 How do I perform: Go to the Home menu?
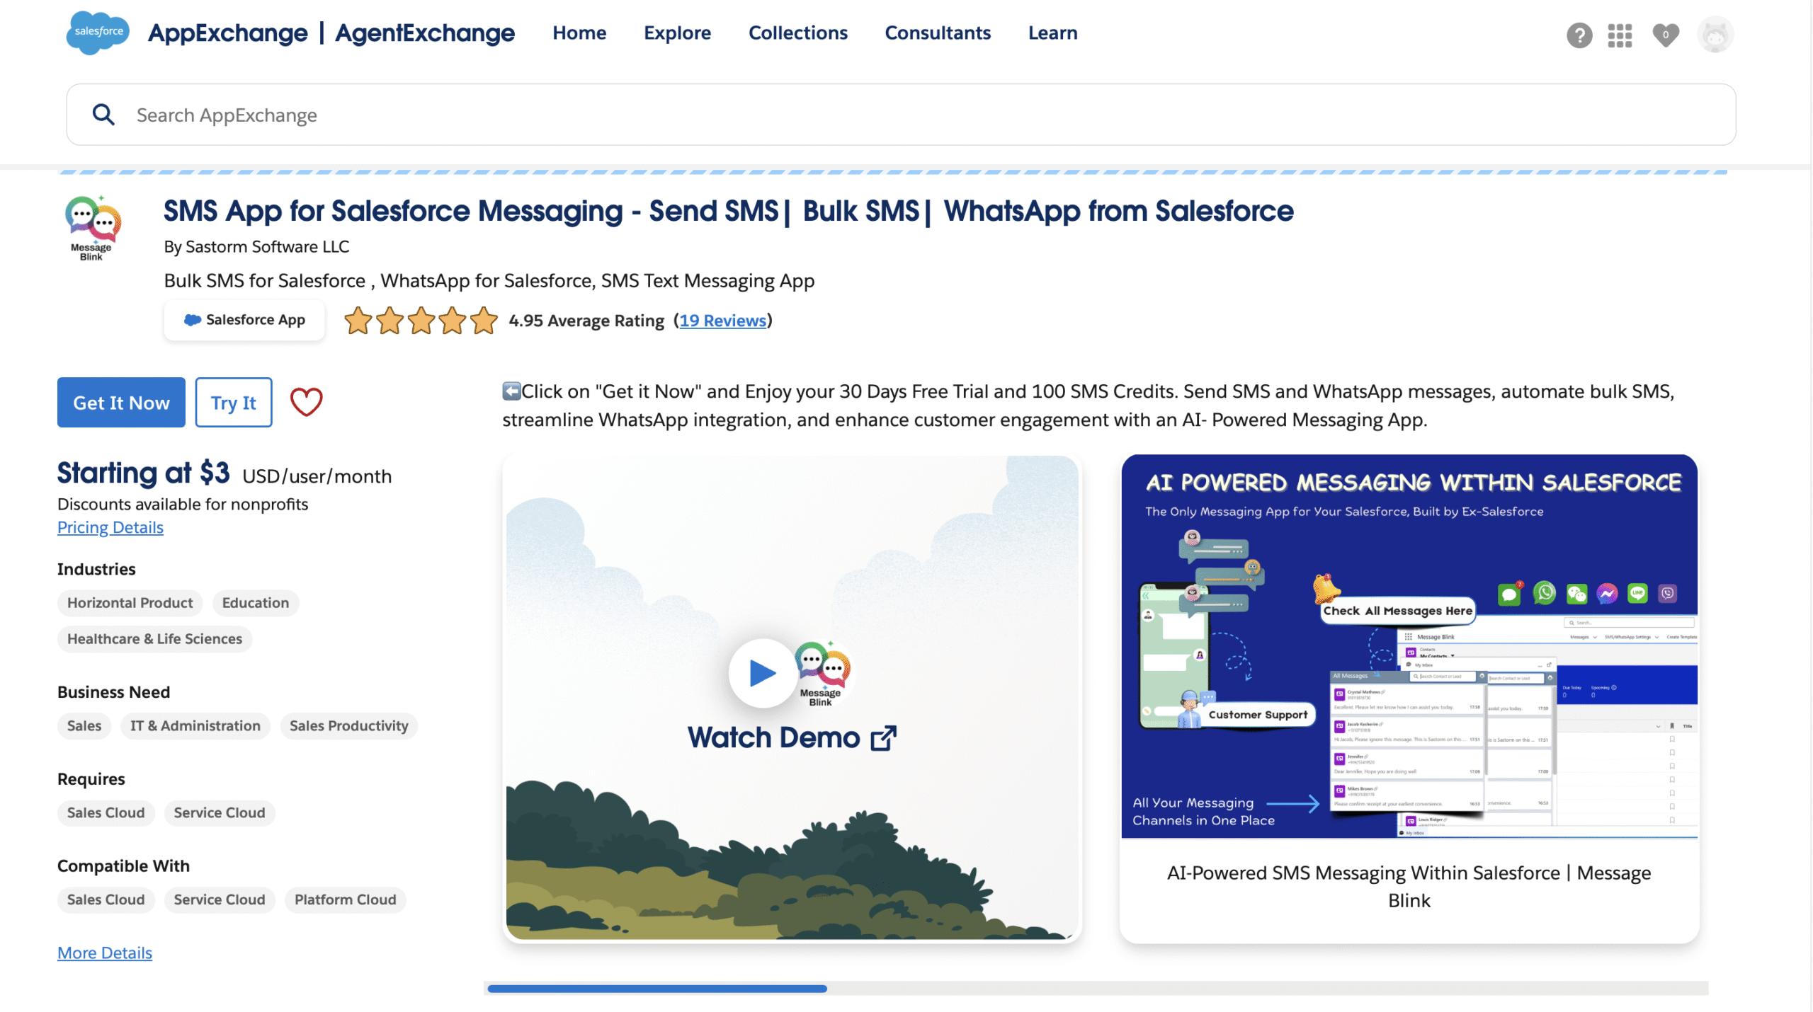click(579, 33)
